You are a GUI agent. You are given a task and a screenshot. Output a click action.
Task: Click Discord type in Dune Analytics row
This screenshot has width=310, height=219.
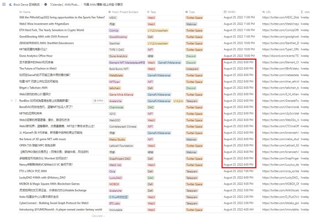191,56
